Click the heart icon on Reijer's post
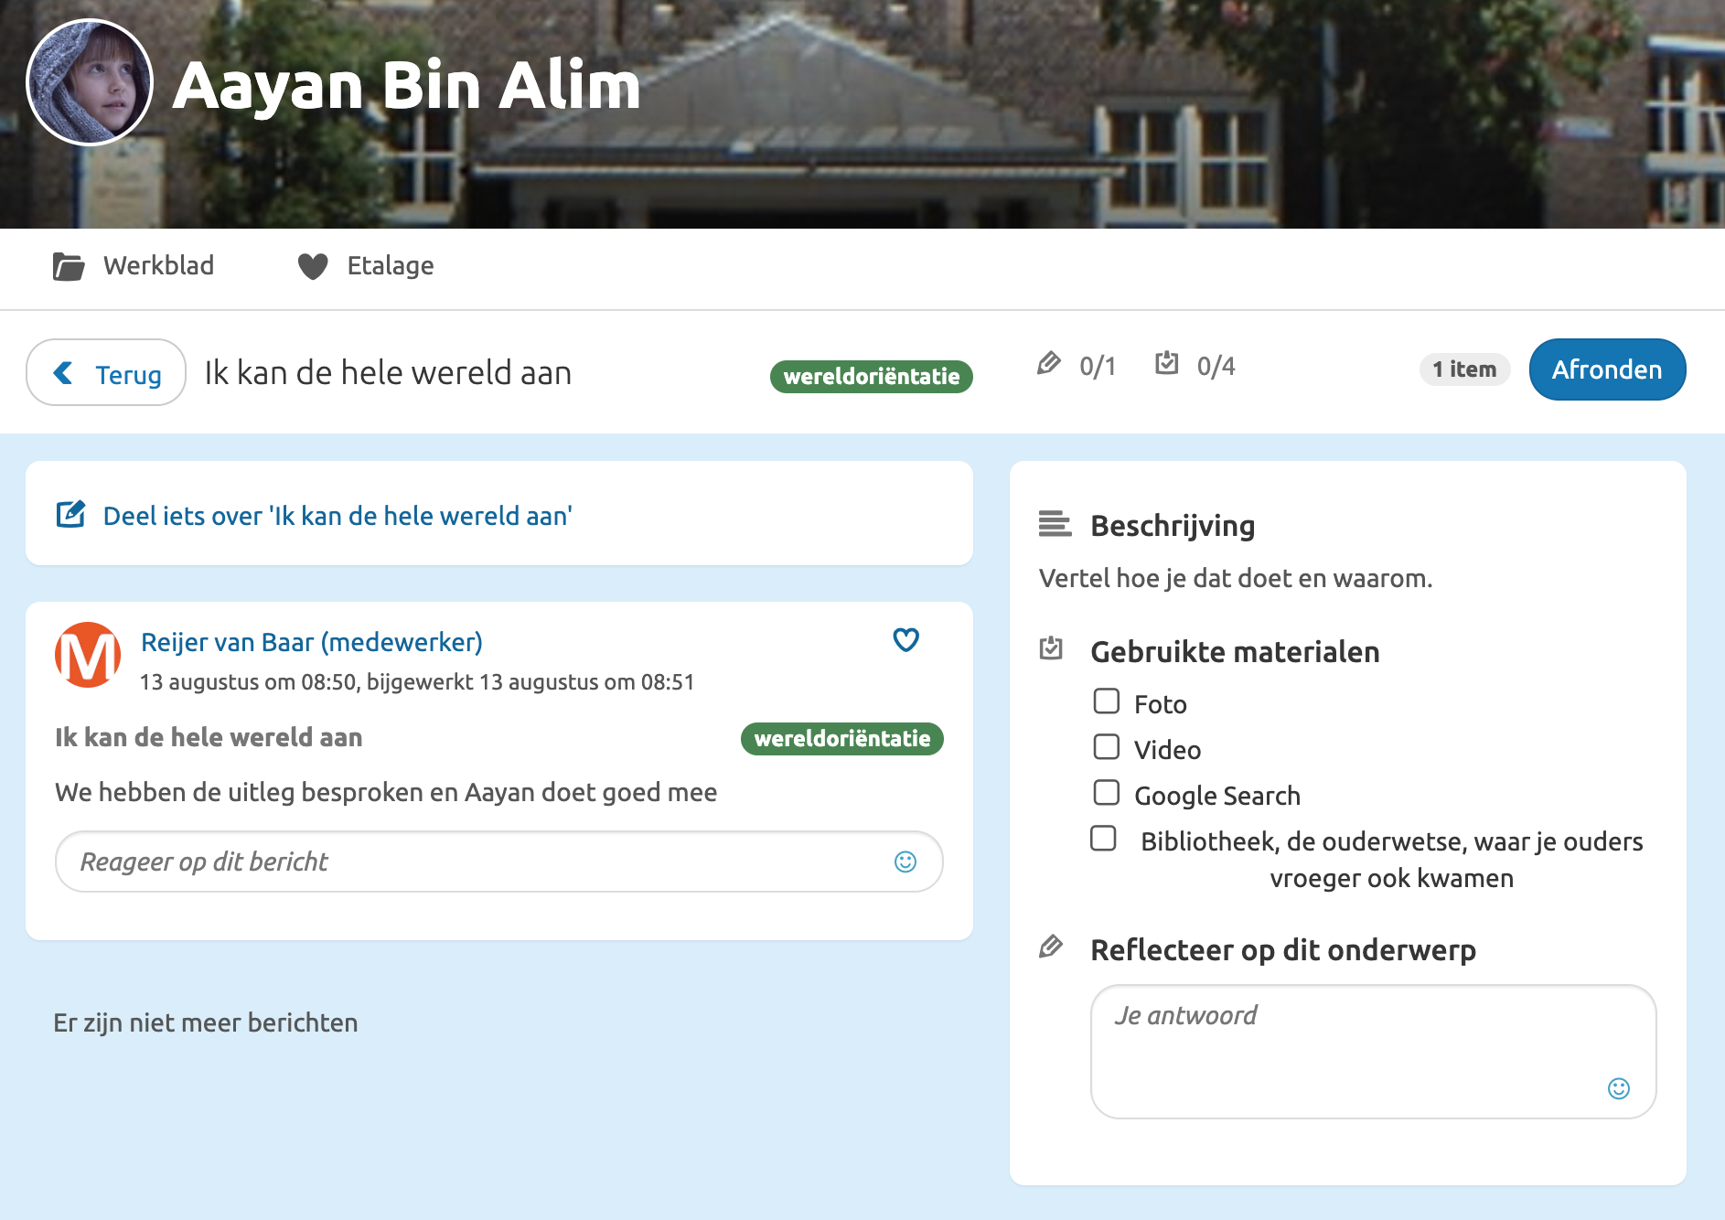 click(x=905, y=640)
